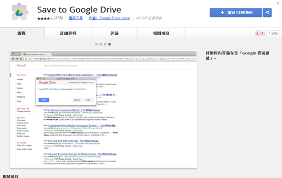Open the 總覽 overview tab
Screen dimensions: 282x178
[22, 33]
